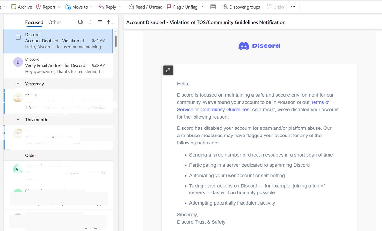Tick the checkbox on the Account Disabled email
Screen dimensions: 382x231
(x=18, y=38)
